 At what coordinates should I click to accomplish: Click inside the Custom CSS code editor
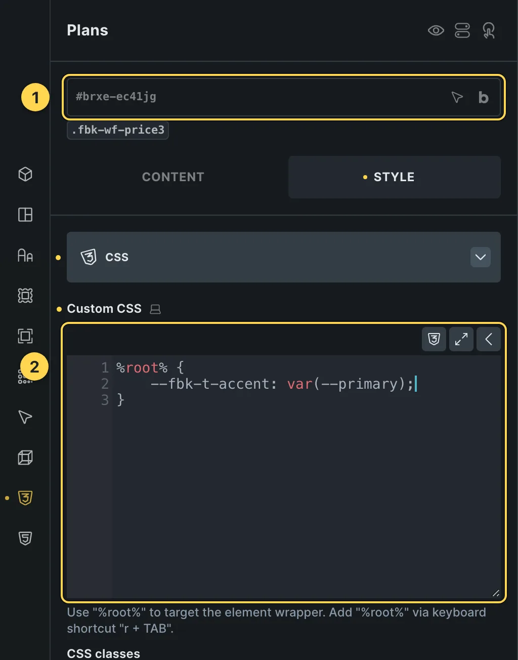[x=284, y=477]
